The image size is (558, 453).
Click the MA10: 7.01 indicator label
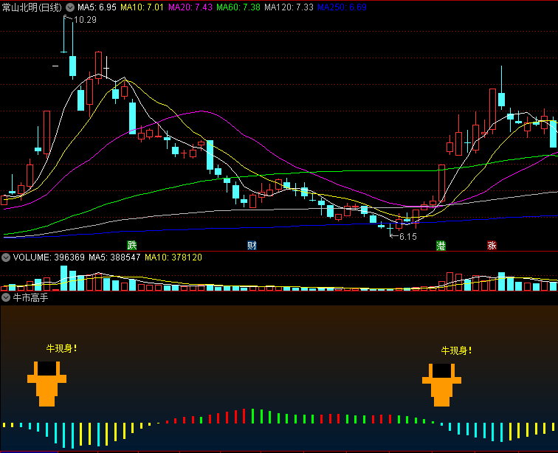pos(142,7)
